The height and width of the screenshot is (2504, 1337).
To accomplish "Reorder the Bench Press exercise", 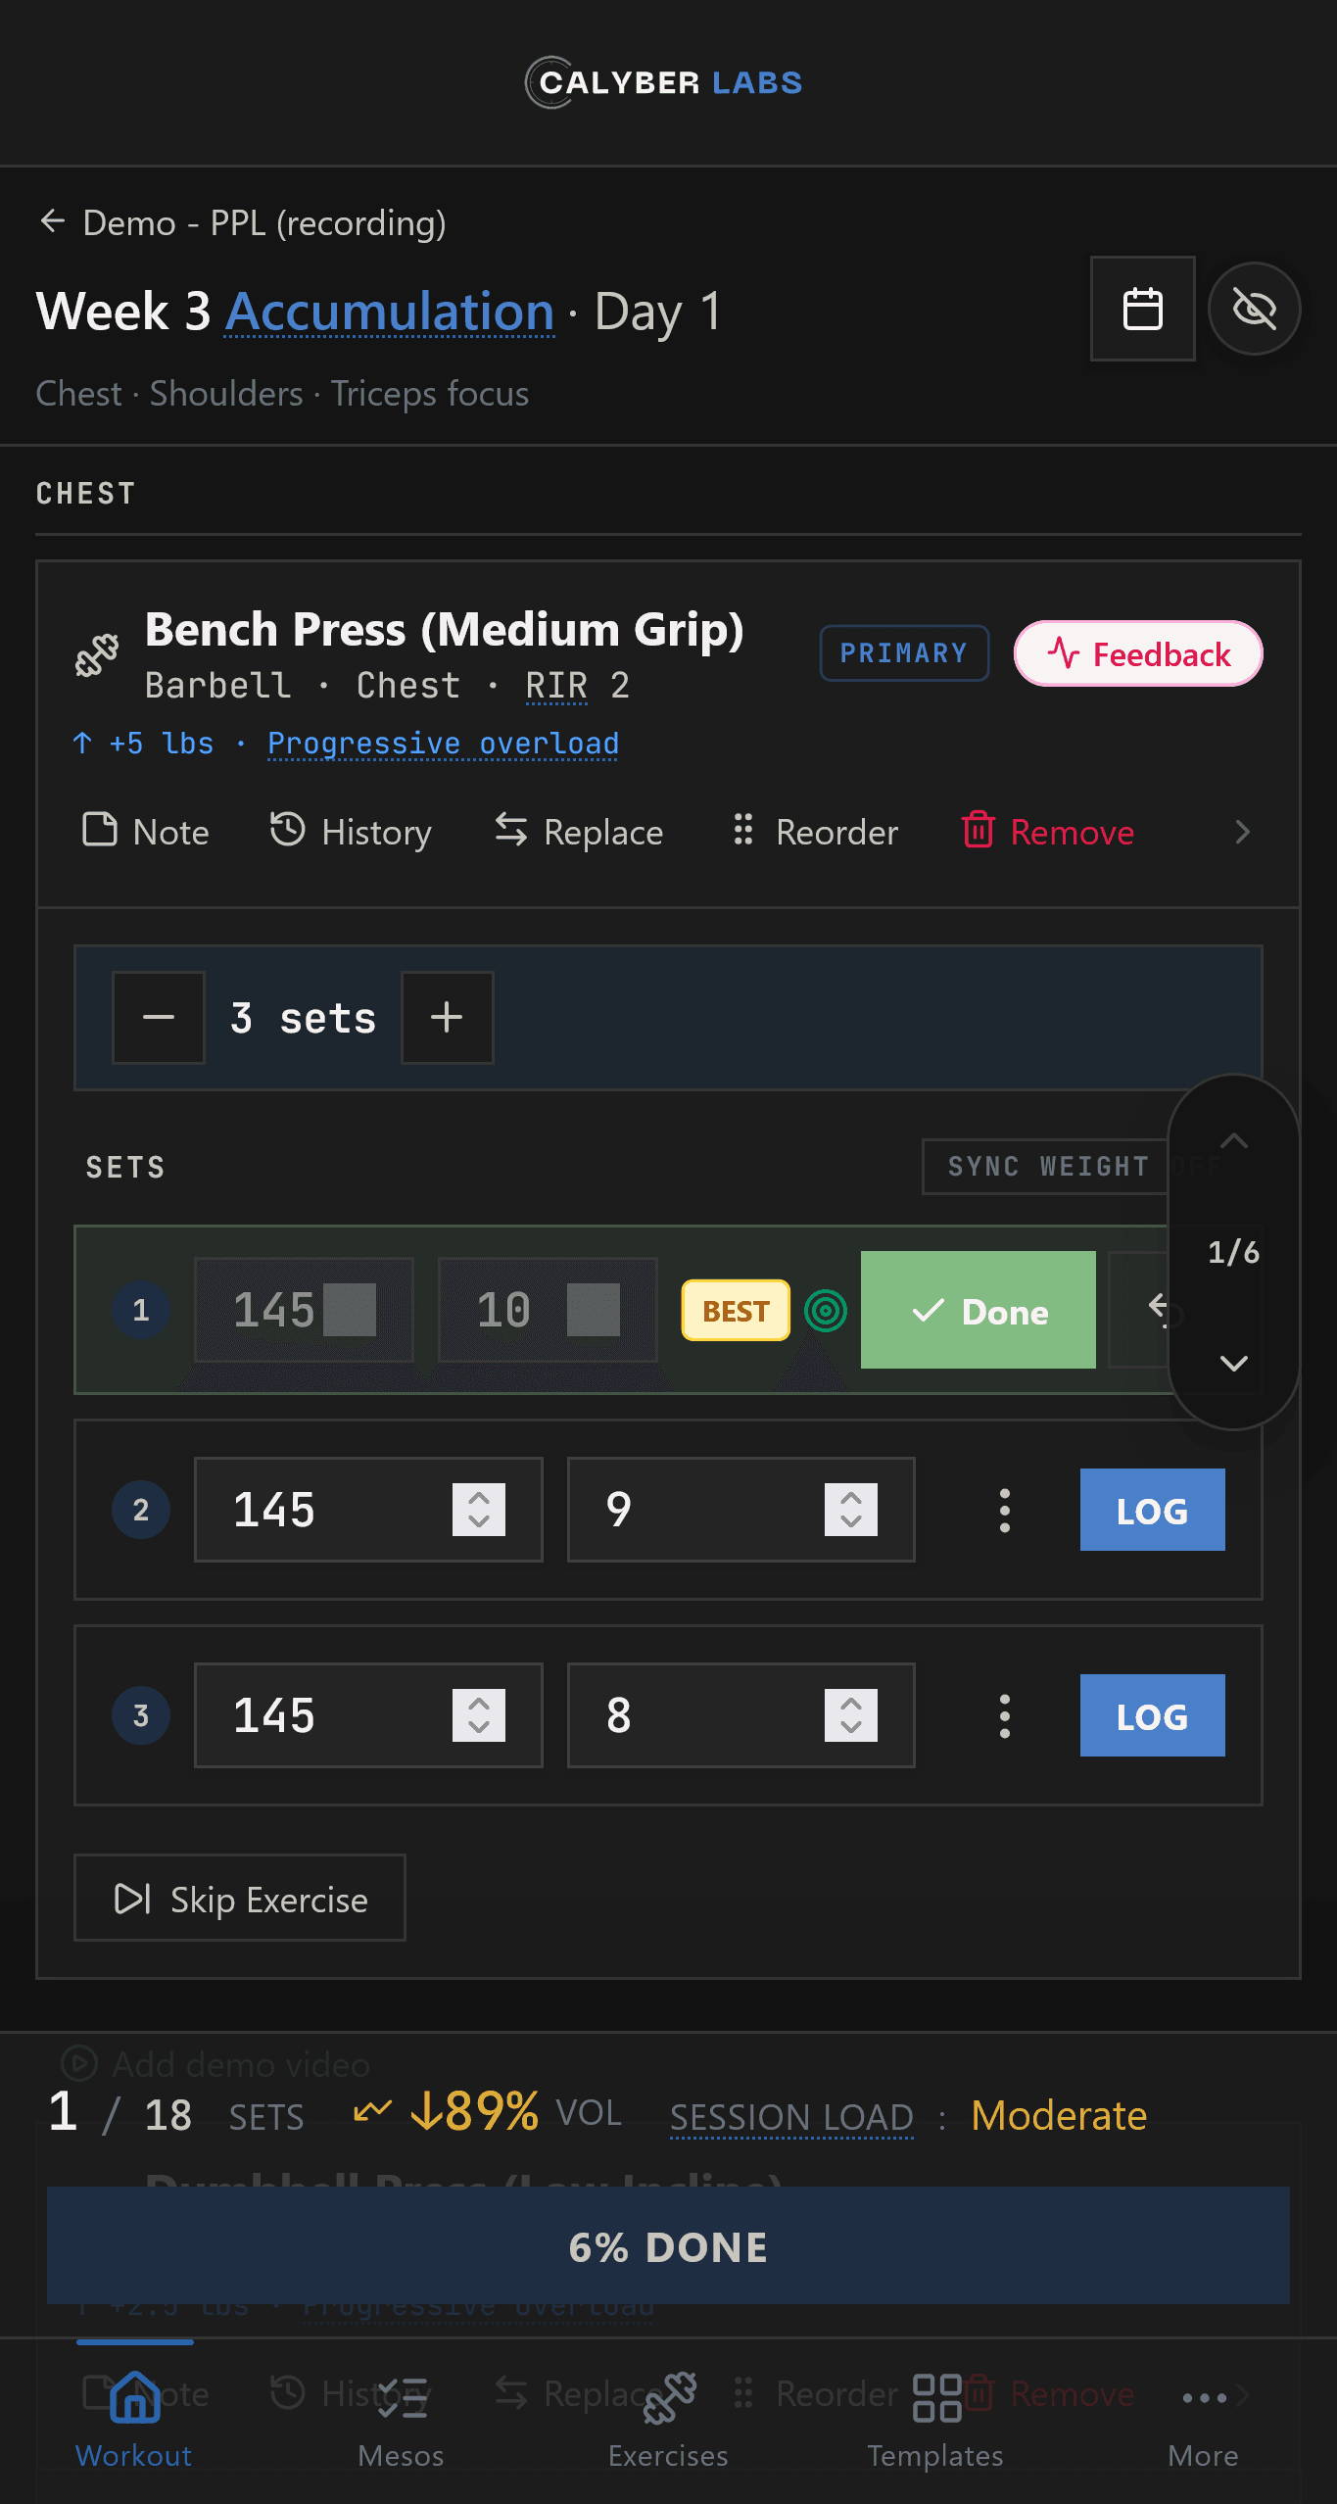I will click(815, 831).
